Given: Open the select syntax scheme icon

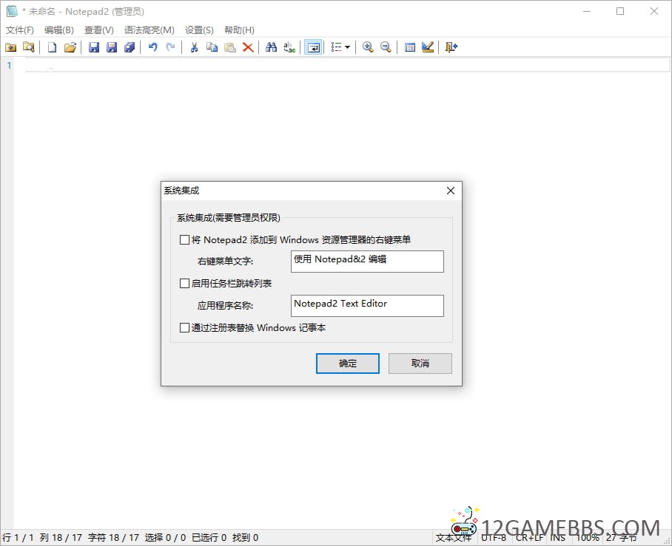Looking at the screenshot, I should 410,47.
